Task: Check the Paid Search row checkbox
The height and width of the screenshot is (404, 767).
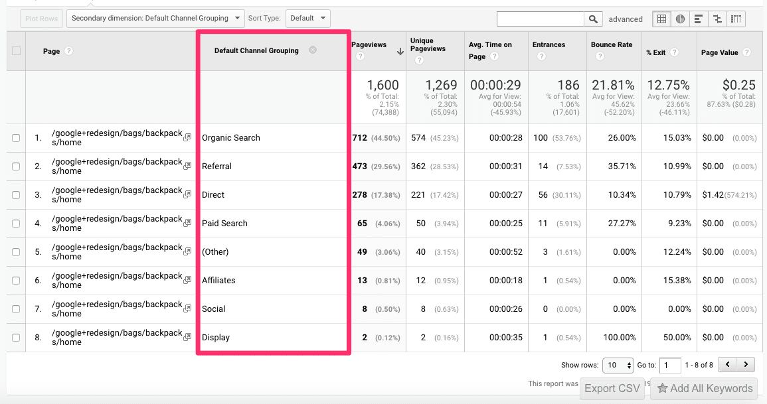Action: [16, 224]
